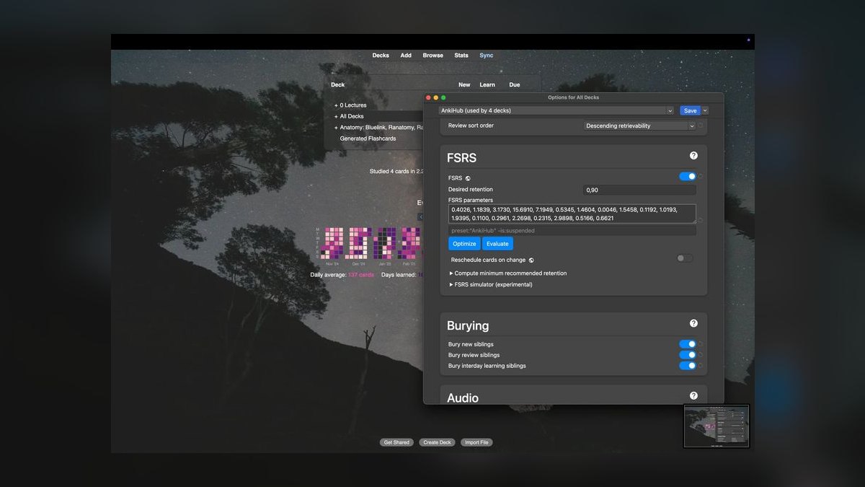Open the Anatomy: Bluelink, Ranatomy deck

[x=381, y=127]
